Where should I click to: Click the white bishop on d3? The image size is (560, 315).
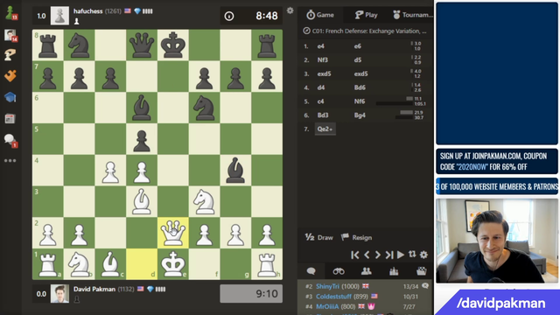[142, 201]
